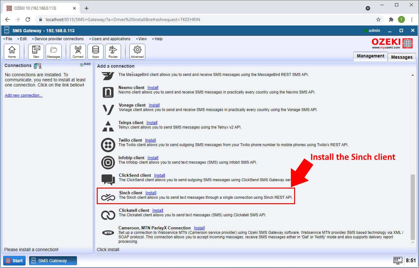
Task: Click the taskbar display tray icon
Action: click(398, 260)
